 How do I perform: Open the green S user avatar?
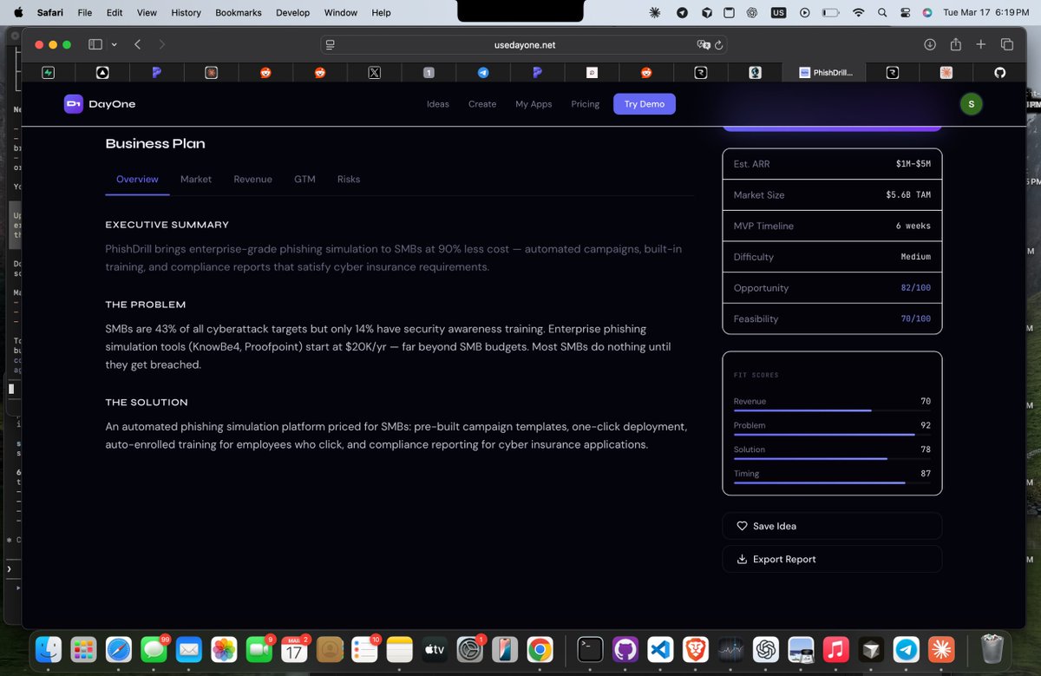tap(971, 104)
